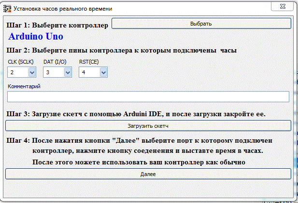The image size is (298, 203).
Task: Click the Загрузить скетч button
Action: (x=148, y=125)
